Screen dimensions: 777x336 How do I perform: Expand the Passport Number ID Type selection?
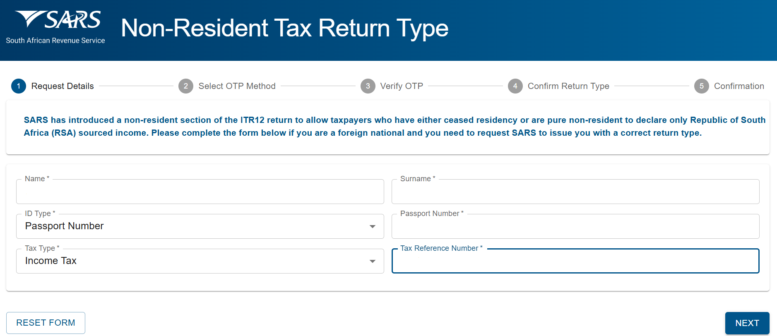pyautogui.click(x=200, y=226)
